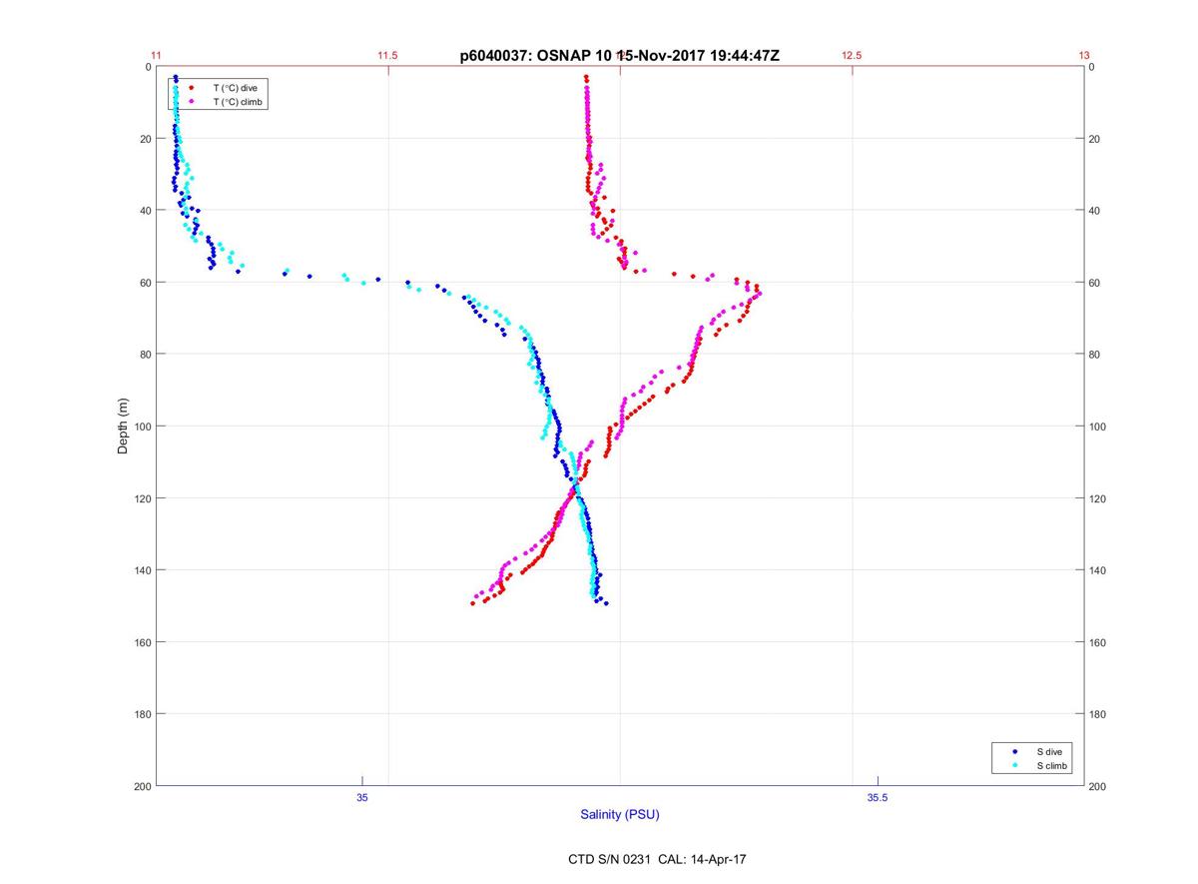
Task: Click the 35.5 salinity tick label
Action: click(x=878, y=797)
